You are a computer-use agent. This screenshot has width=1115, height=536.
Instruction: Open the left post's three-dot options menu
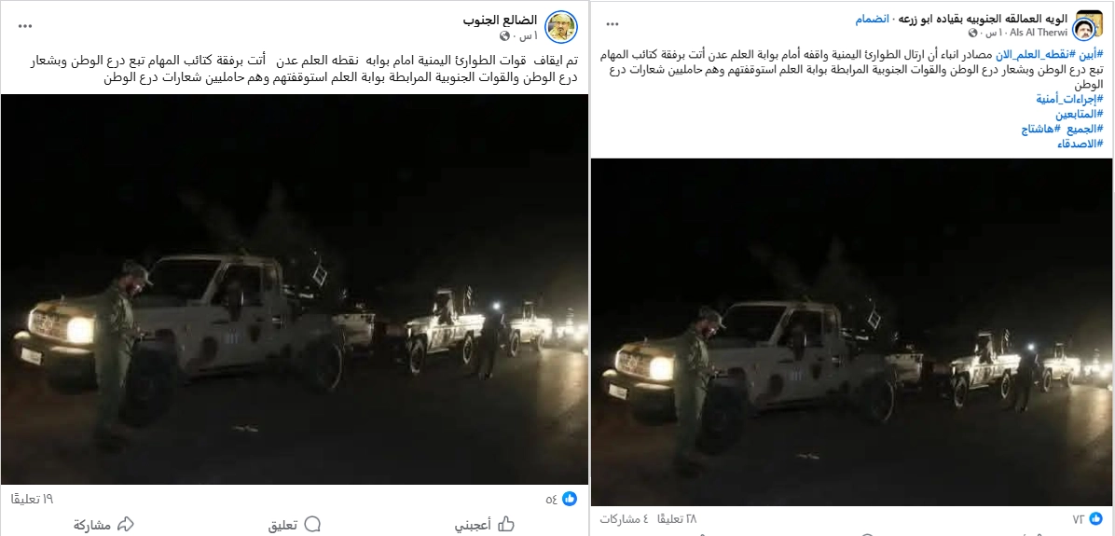25,26
